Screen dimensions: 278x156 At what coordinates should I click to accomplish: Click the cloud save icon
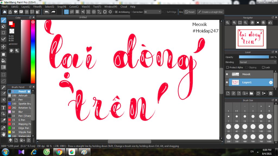click(5, 12)
